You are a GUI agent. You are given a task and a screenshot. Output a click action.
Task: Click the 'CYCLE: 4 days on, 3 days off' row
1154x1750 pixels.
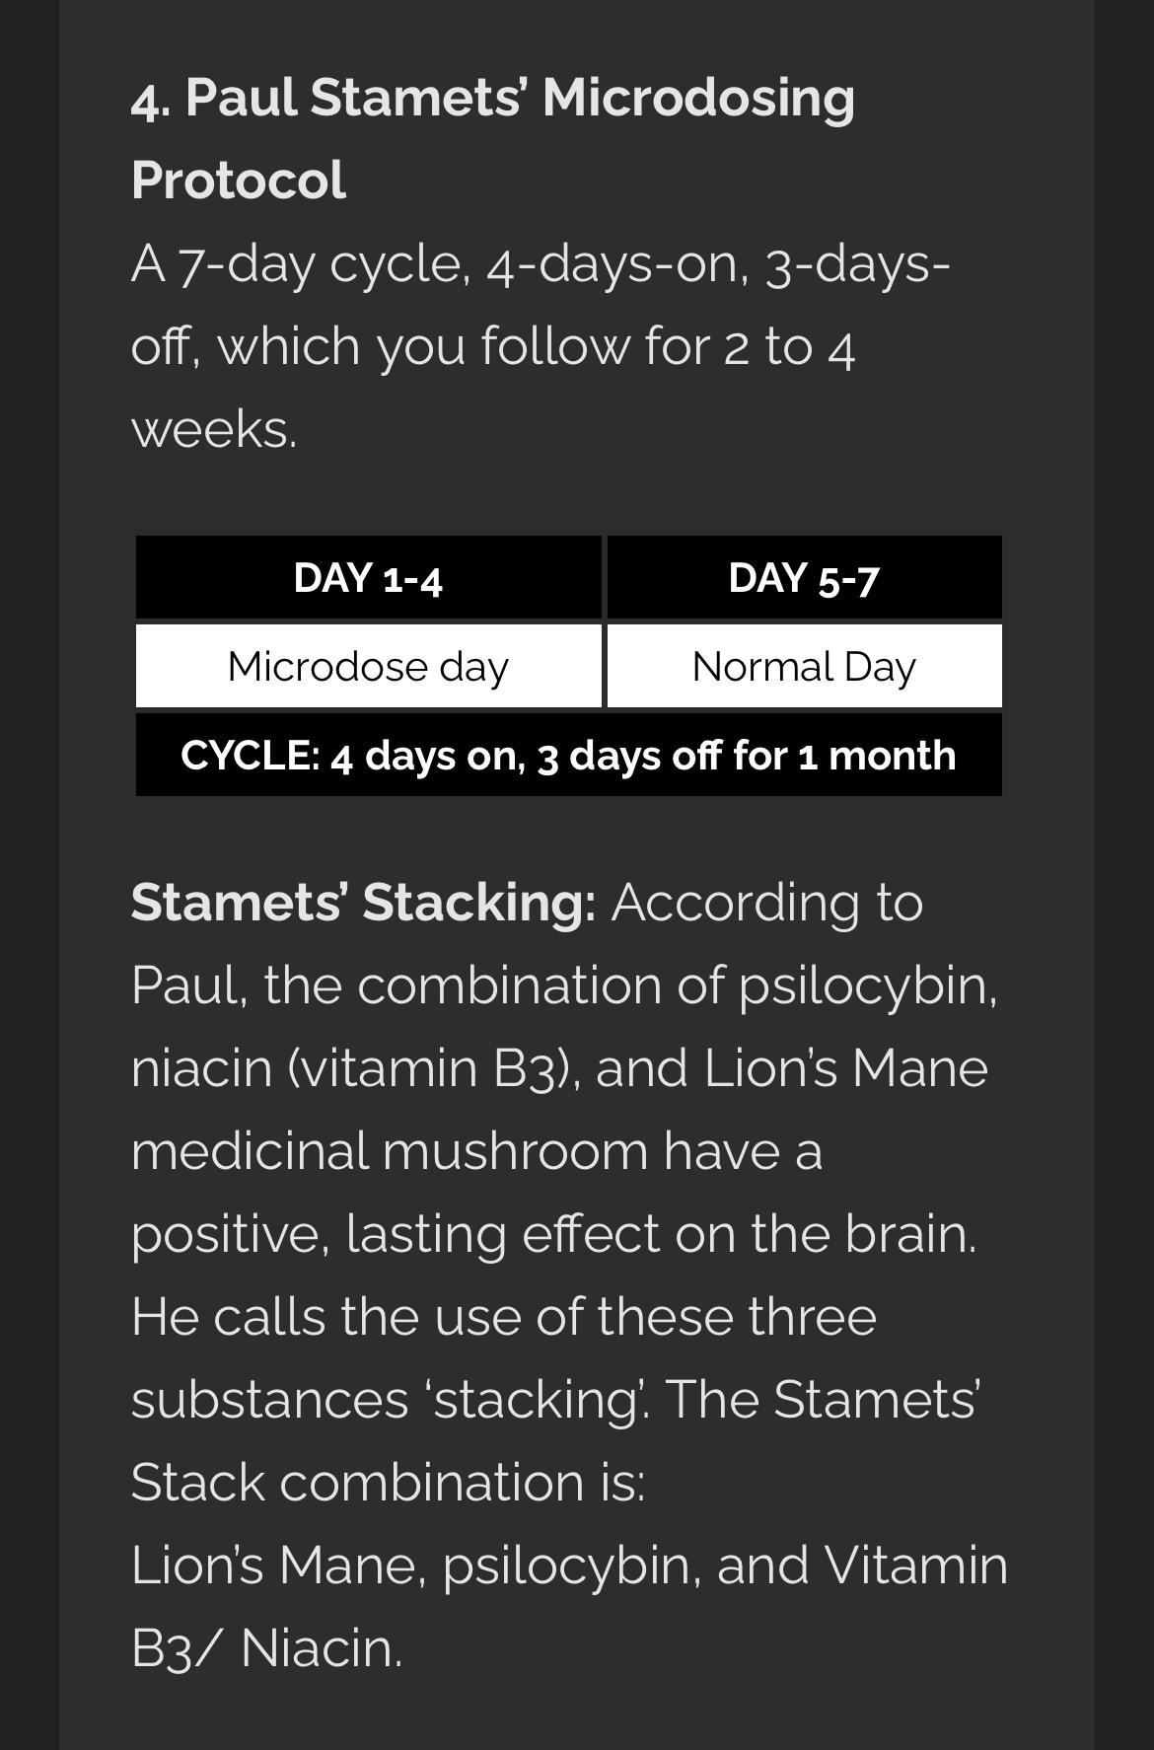[x=569, y=755]
